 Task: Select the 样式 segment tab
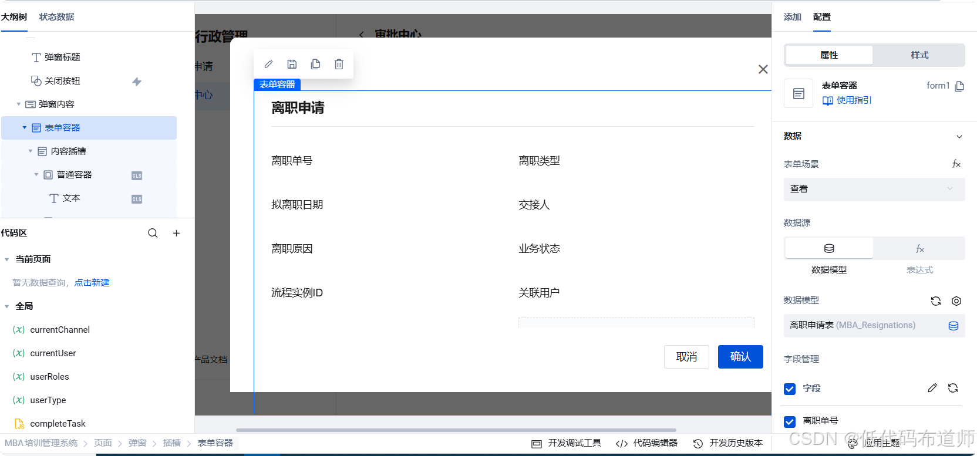pyautogui.click(x=919, y=55)
